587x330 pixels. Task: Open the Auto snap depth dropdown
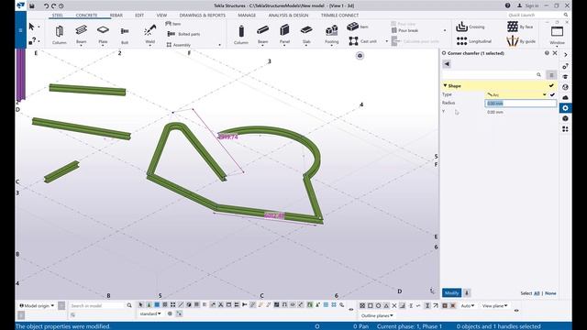pyautogui.click(x=468, y=305)
